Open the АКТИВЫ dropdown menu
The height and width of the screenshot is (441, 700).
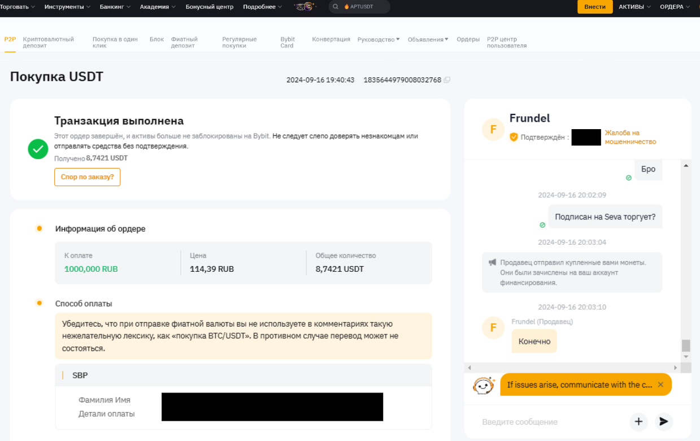(634, 7)
